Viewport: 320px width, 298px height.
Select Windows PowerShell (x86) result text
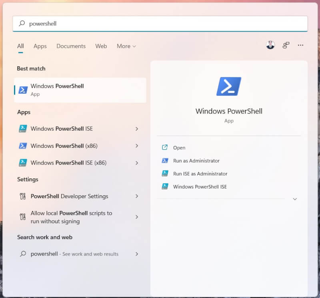pos(64,146)
